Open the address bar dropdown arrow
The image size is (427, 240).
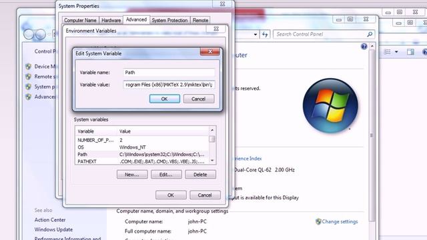pyautogui.click(x=255, y=34)
